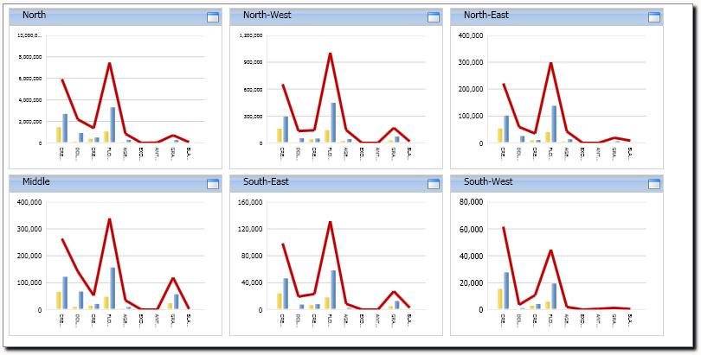Screen dimensions: 701x355
Task: Click the 300,000 axis label in North-East chart
Action: 471,62
